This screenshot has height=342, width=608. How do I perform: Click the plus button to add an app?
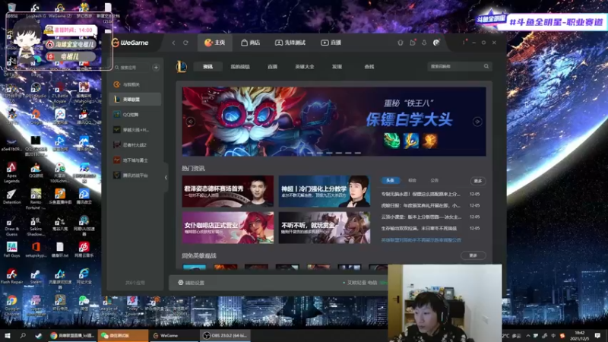[156, 68]
